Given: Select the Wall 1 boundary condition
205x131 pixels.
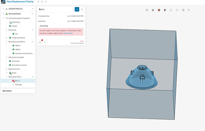Looking at the screenshot, I should click(18, 46).
